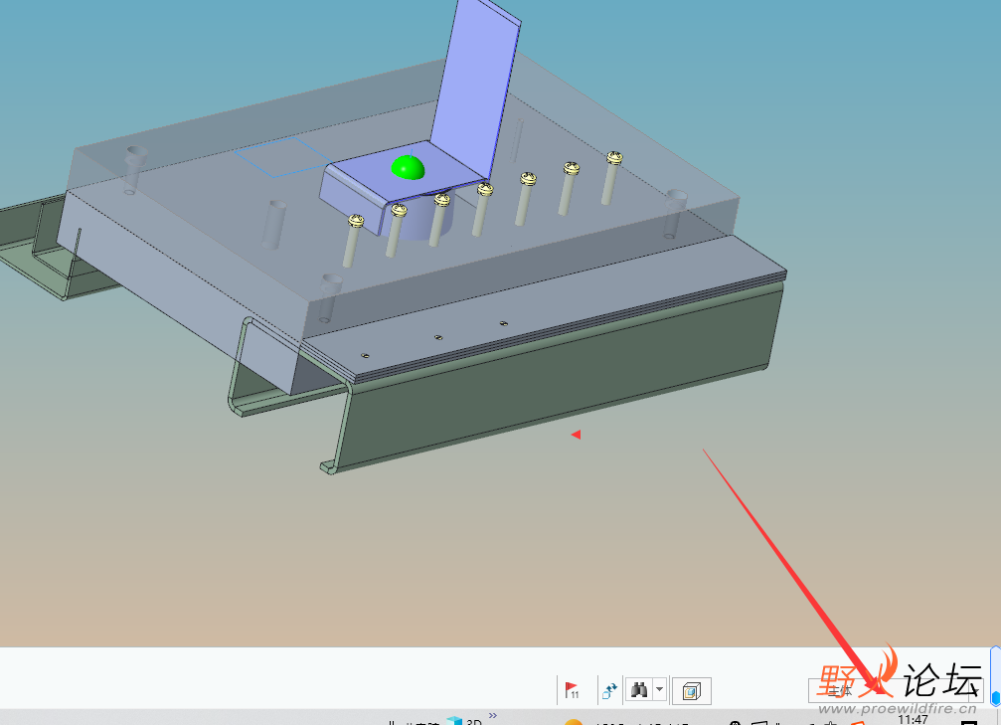The image size is (1001, 725).
Task: Click the regenerate model icon in status bar
Action: 609,690
